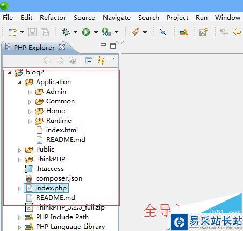
Task: Open the Project menu
Action: 177,18
